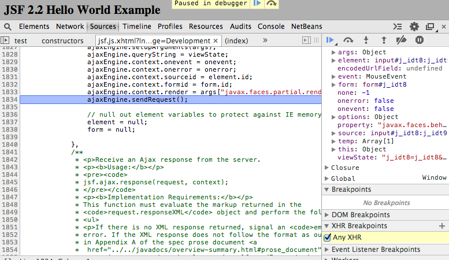The height and width of the screenshot is (260, 449).
Task: Click the search magnifier icon in DevTools
Action: (8, 27)
